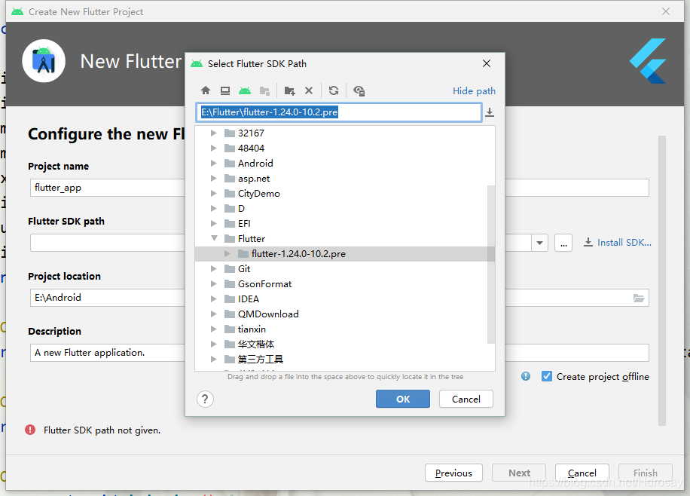Close the Select Flutter SDK Path dialog
The width and height of the screenshot is (690, 496).
[x=487, y=63]
